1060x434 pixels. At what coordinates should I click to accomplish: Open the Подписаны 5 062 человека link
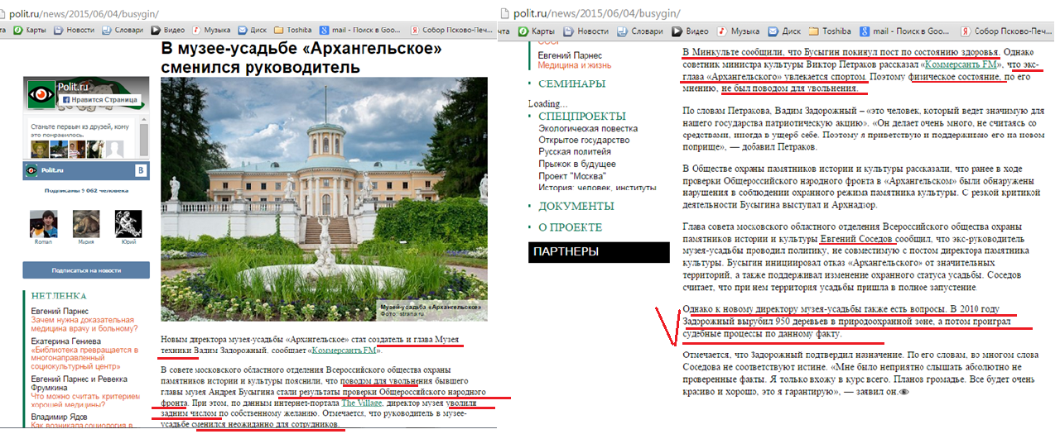click(85, 190)
